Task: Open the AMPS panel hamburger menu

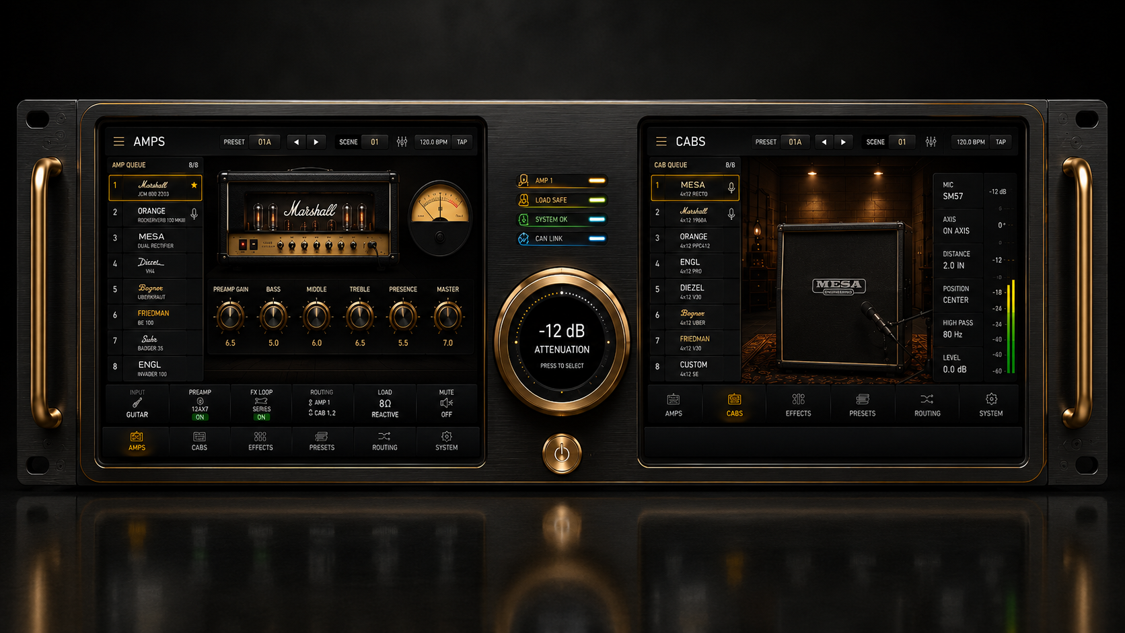Action: click(118, 142)
